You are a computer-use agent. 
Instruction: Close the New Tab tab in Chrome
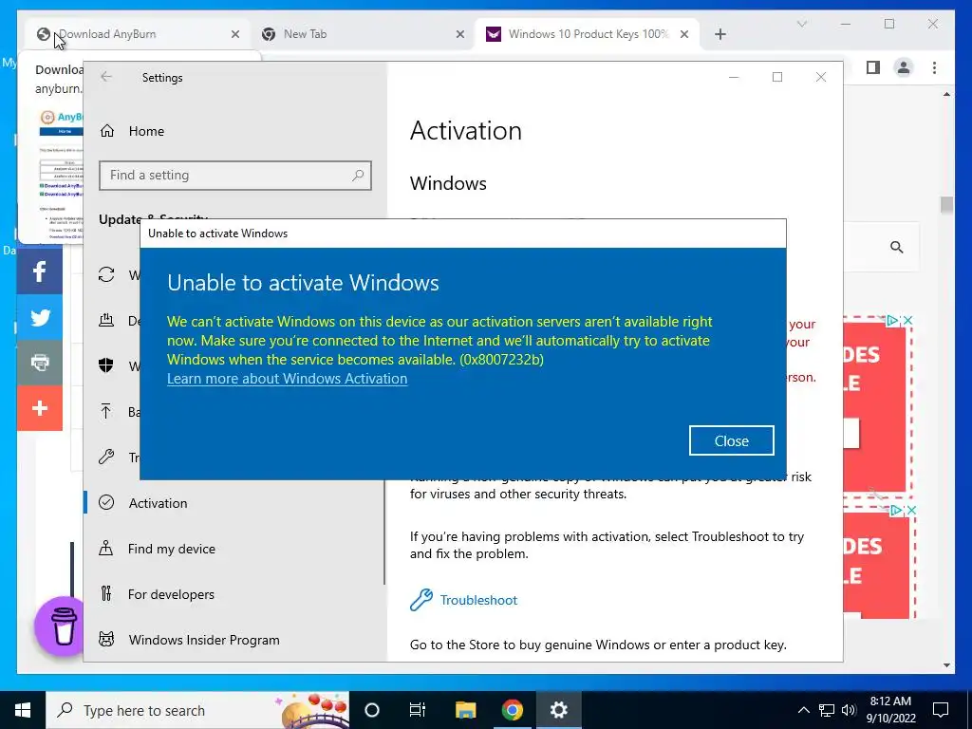pos(460,34)
